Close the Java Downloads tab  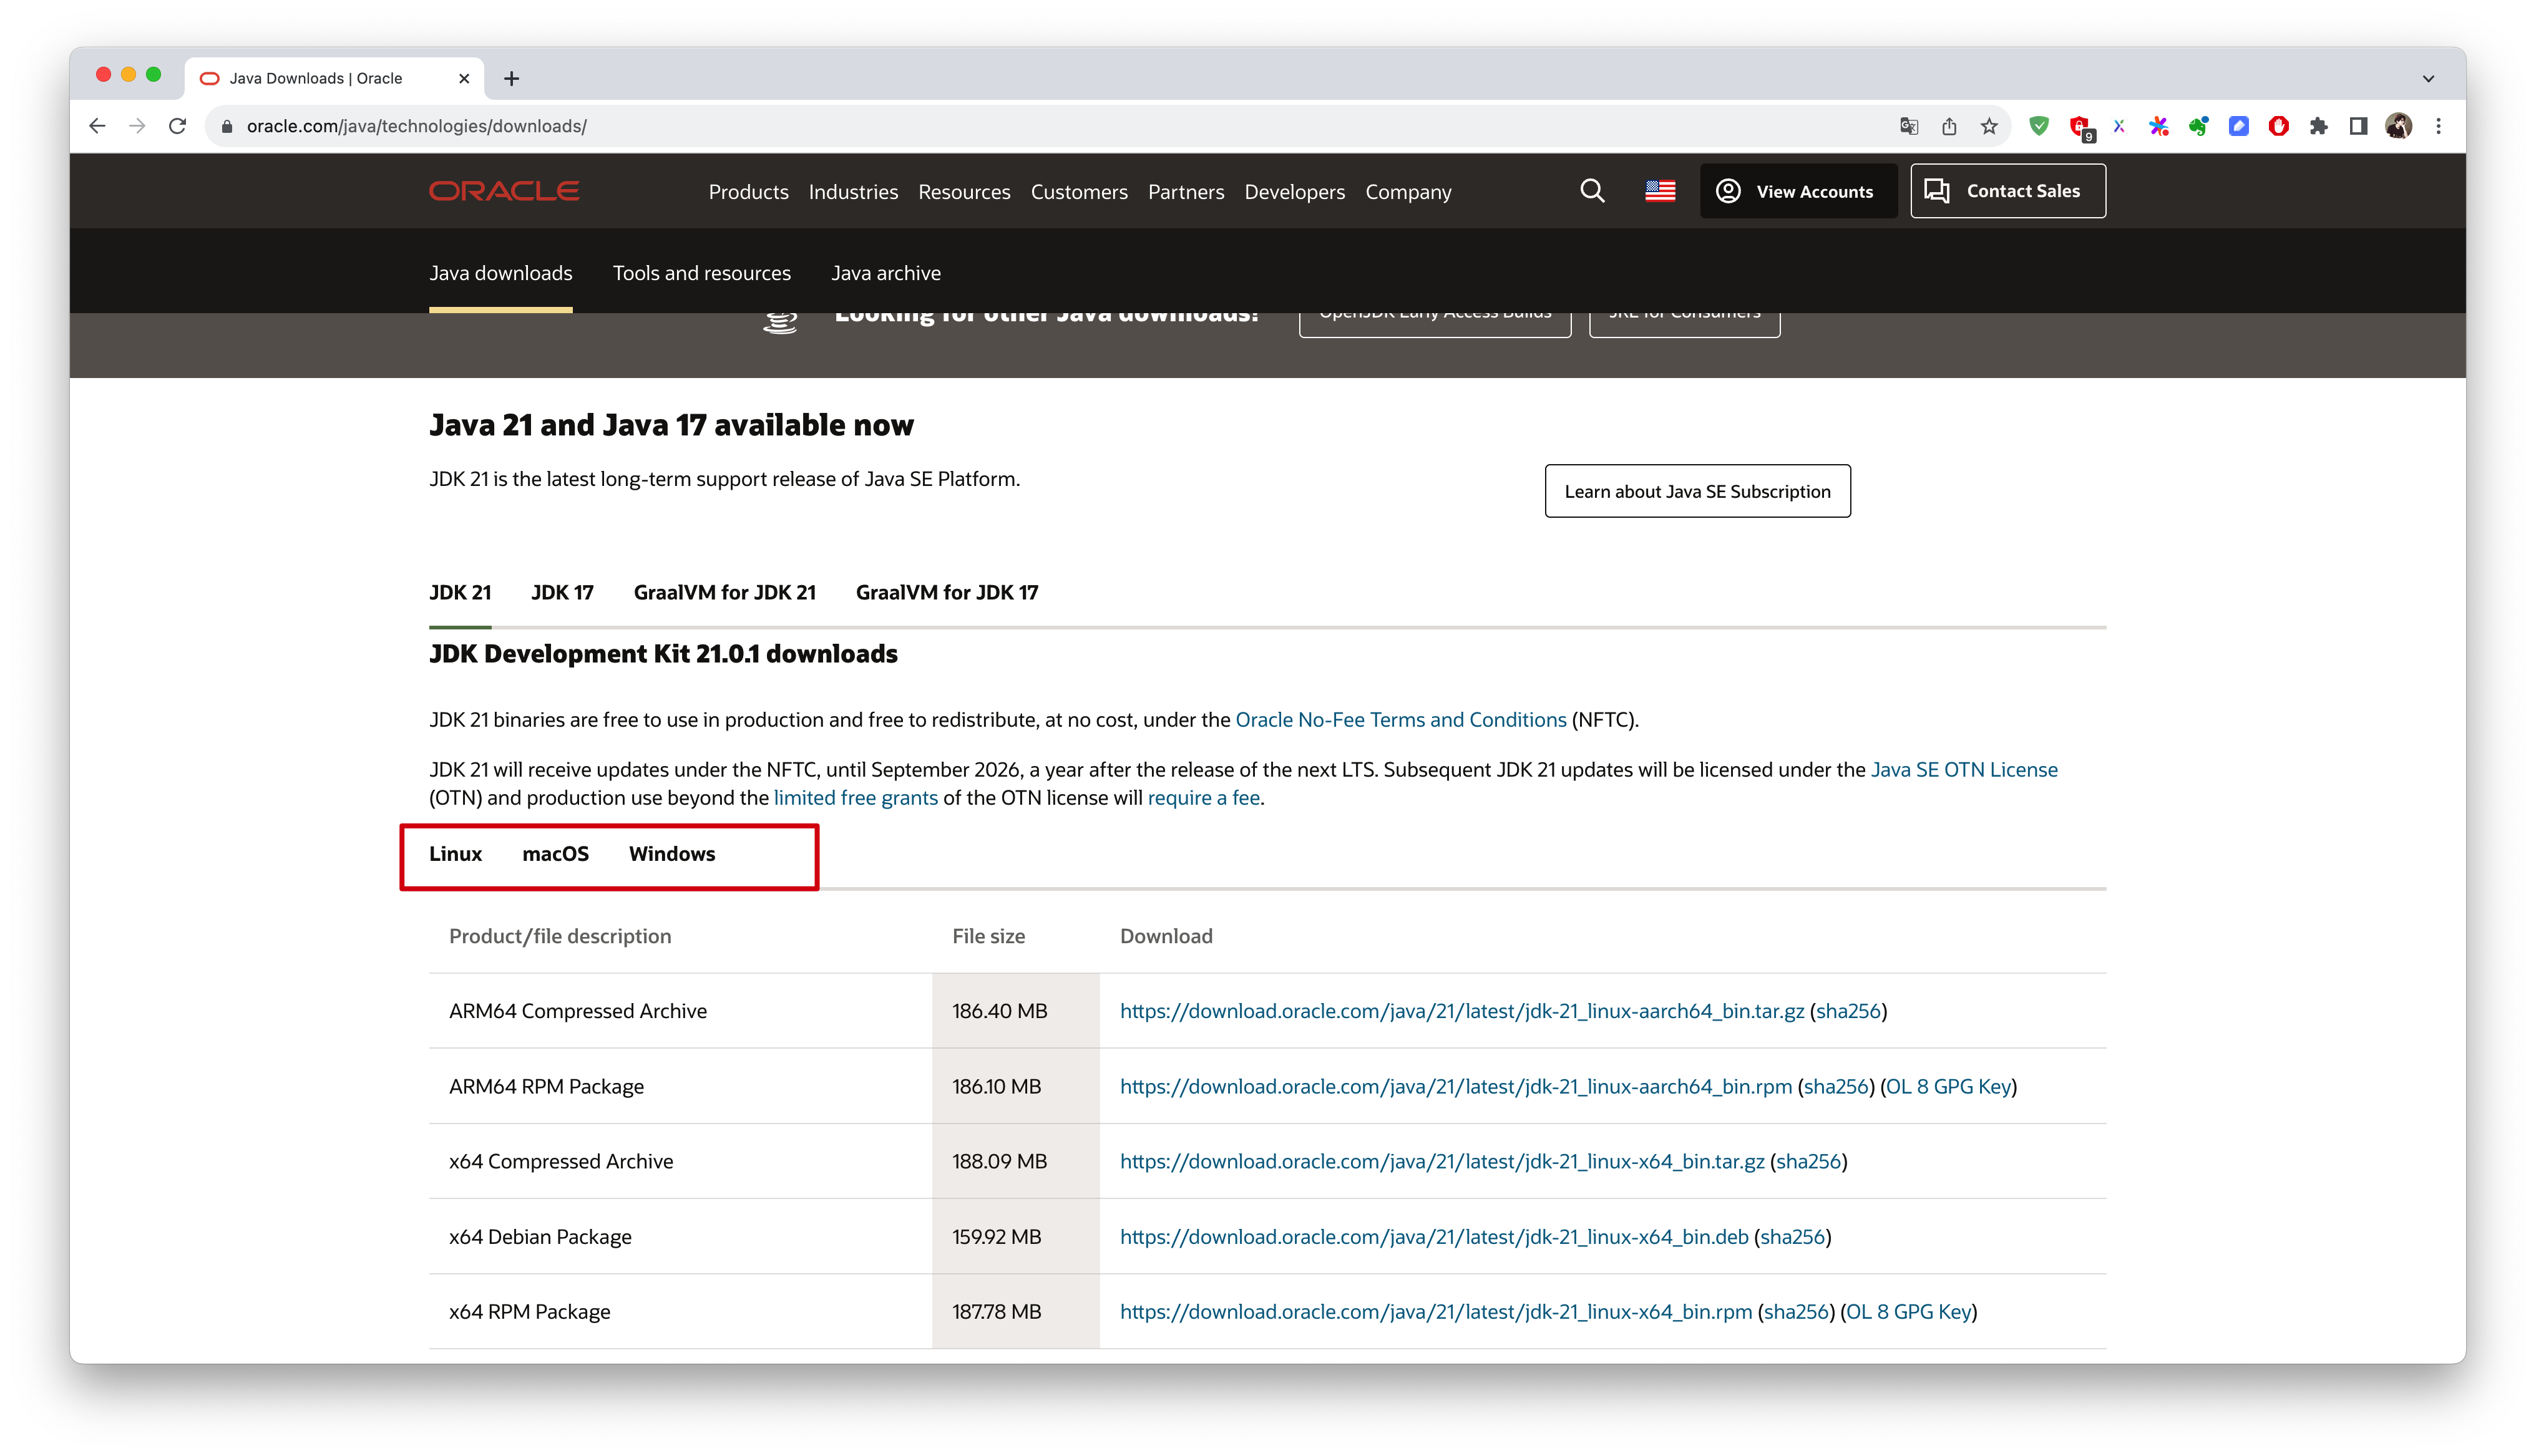coord(464,78)
